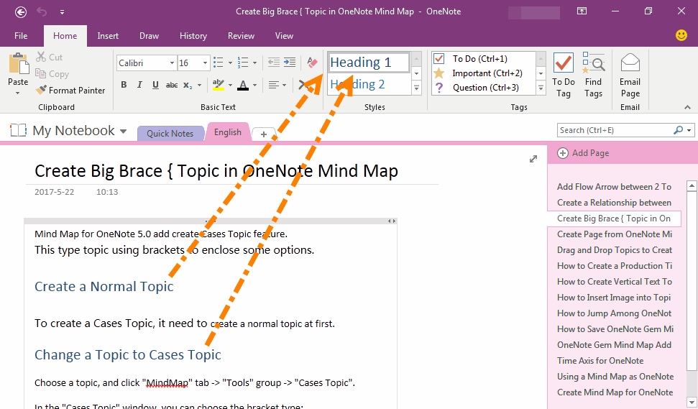This screenshot has width=698, height=409.
Task: Open Ribbon Display Options icon
Action: 582,11
